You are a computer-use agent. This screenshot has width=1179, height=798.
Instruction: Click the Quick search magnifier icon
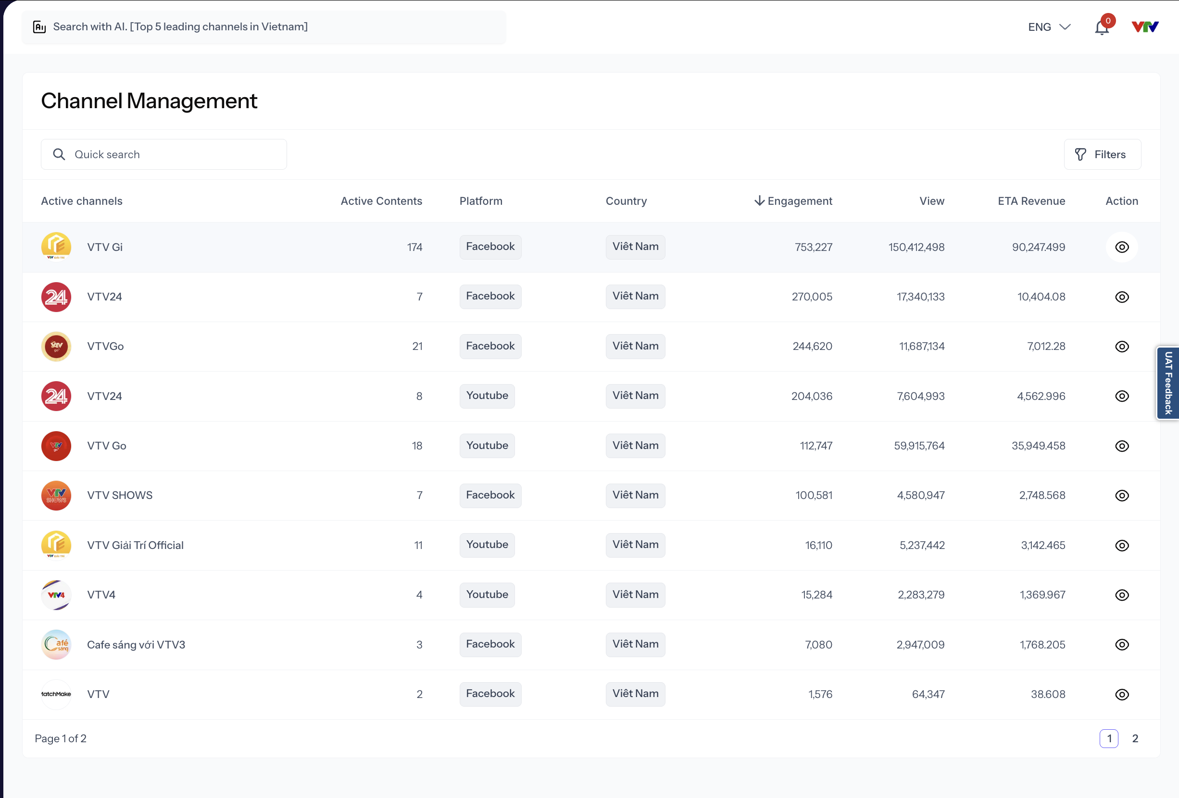59,154
